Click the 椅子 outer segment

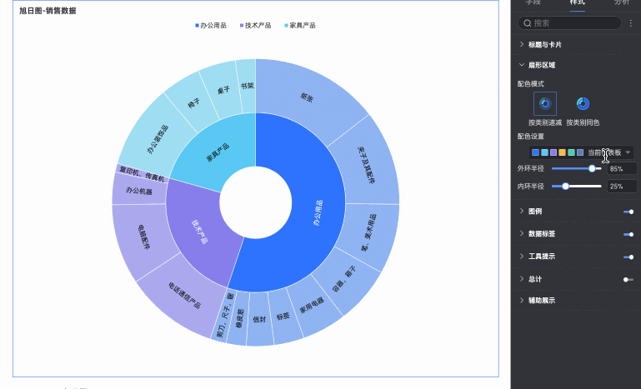(193, 102)
